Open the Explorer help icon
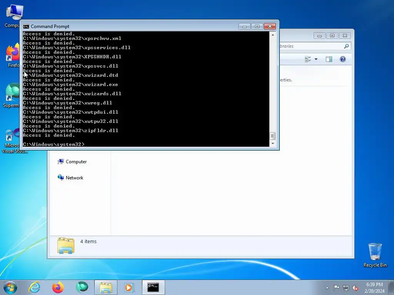Screen dimensions: 394x295 point(343,59)
